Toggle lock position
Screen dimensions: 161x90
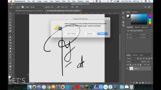135,65
